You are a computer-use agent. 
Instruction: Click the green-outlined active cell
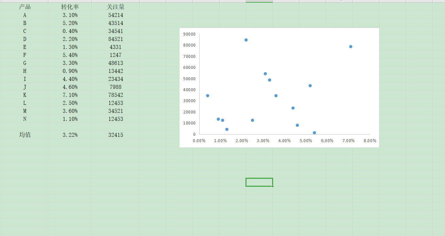point(259,182)
